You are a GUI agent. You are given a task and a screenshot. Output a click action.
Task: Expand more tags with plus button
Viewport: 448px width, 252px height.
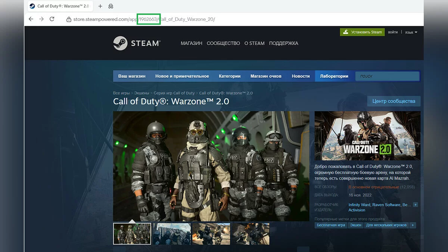point(413,225)
